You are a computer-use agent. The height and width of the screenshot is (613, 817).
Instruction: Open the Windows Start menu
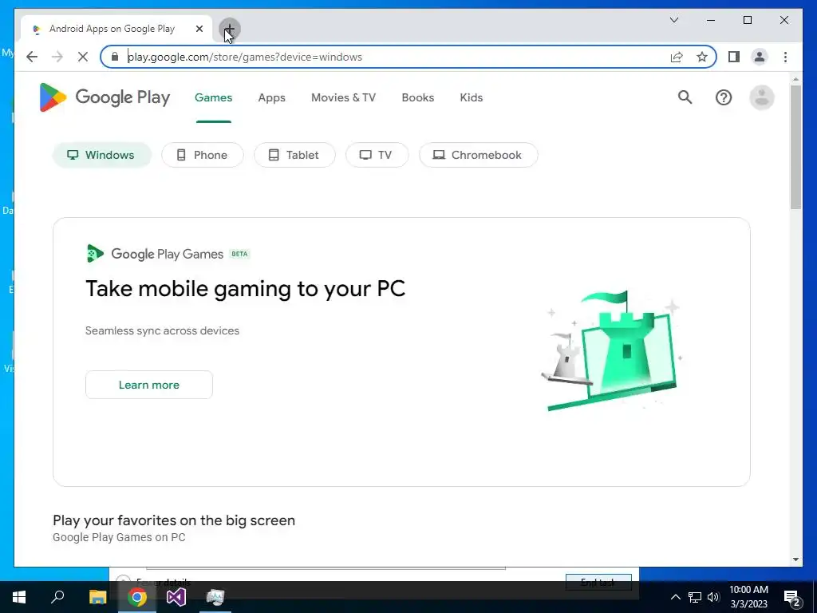click(19, 597)
